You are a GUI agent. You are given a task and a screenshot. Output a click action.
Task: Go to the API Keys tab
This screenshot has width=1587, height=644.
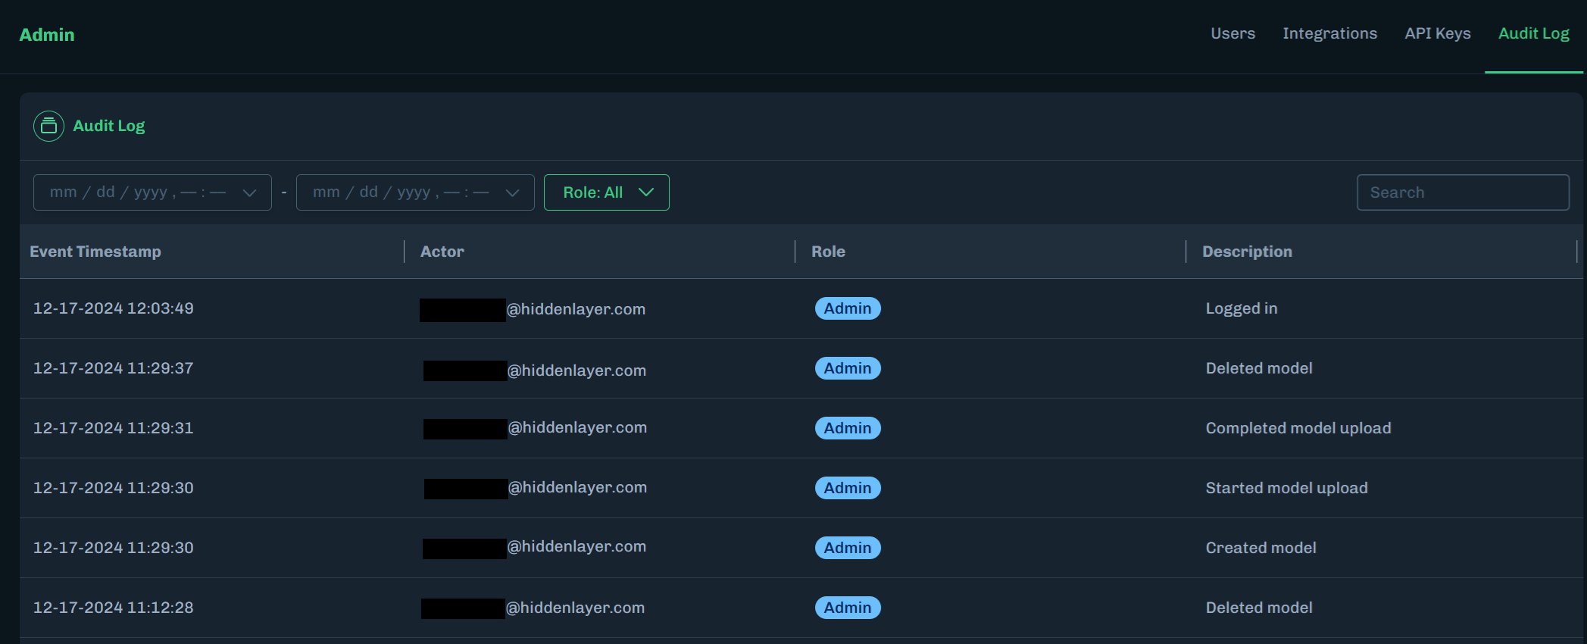1437,33
